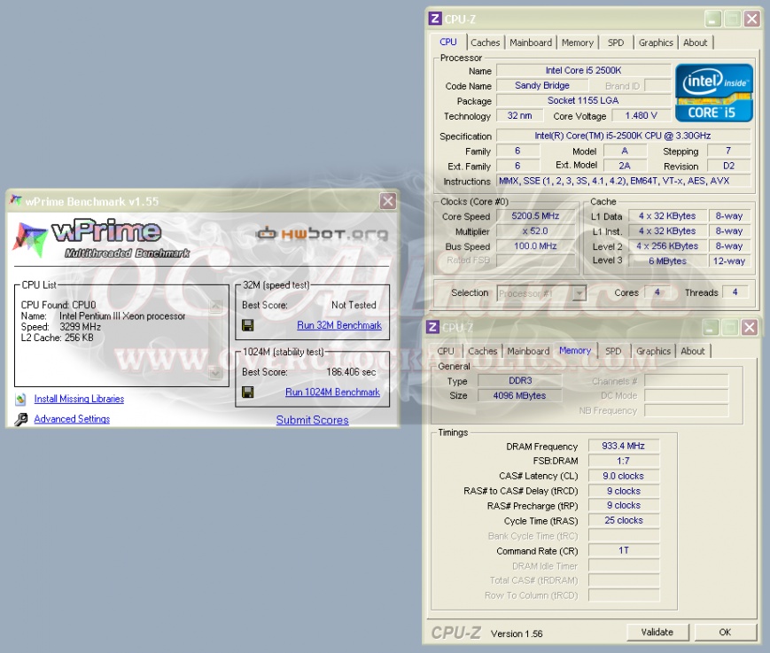Screen dimensions: 770x653
Task: Select Mainboard tab in upper CPU-Z window
Action: (530, 43)
